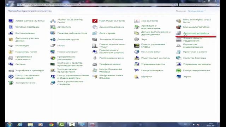The height and width of the screenshot is (127, 226).
Task: Open Java (32 бита) icon
Action: [x=137, y=21]
